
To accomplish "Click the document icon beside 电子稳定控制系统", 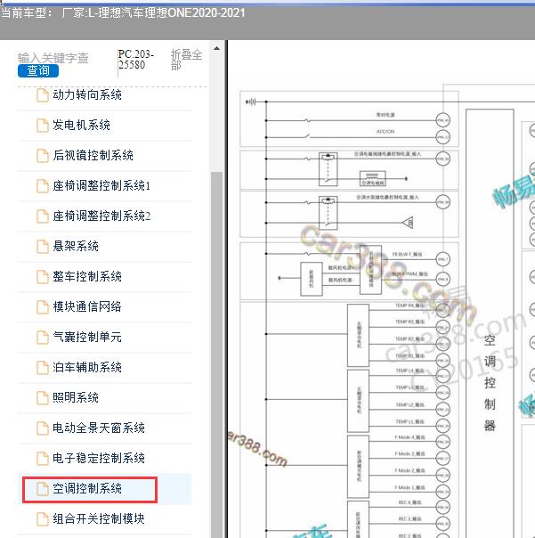I will pyautogui.click(x=43, y=458).
